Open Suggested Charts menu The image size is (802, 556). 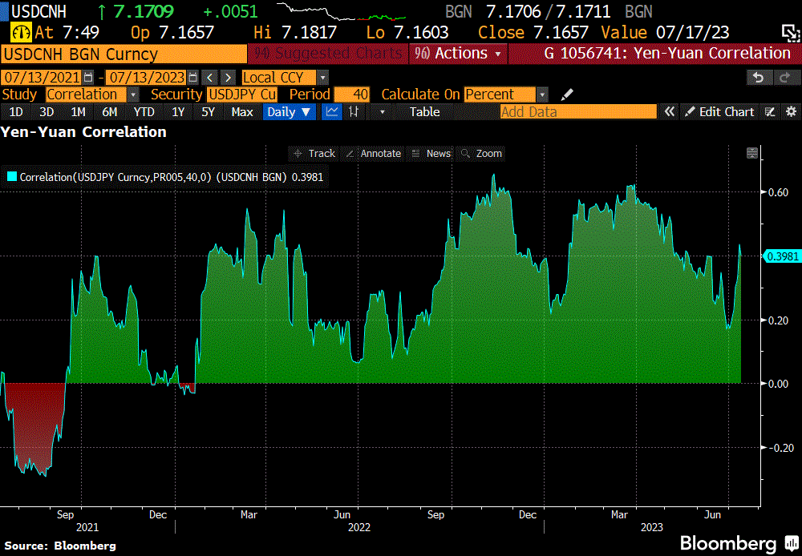(x=328, y=53)
